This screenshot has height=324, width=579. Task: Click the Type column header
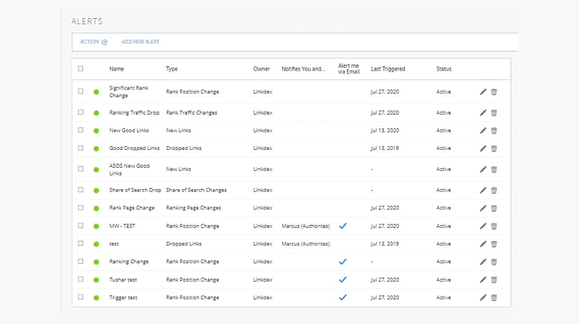pos(172,69)
